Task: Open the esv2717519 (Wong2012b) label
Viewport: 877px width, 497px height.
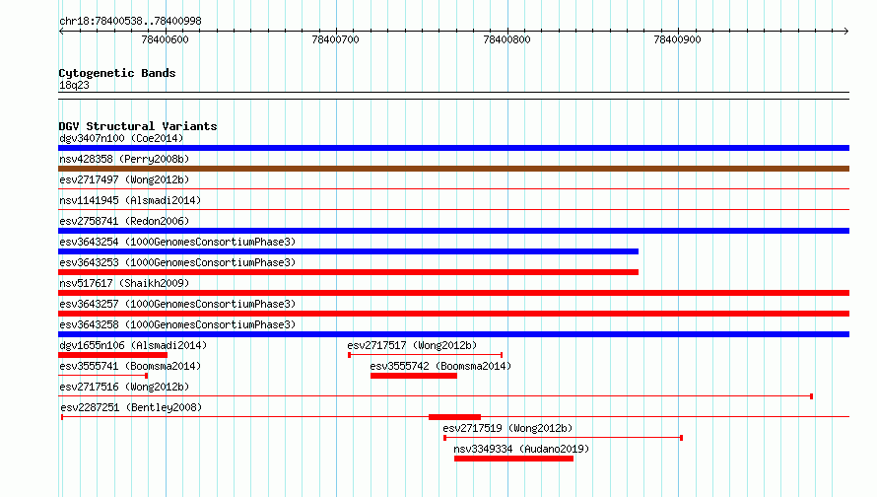Action: point(507,428)
